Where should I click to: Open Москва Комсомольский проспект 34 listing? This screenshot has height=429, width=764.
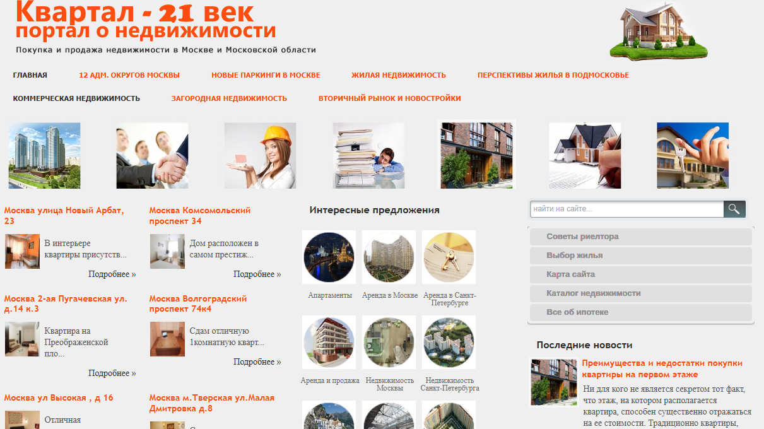click(200, 216)
